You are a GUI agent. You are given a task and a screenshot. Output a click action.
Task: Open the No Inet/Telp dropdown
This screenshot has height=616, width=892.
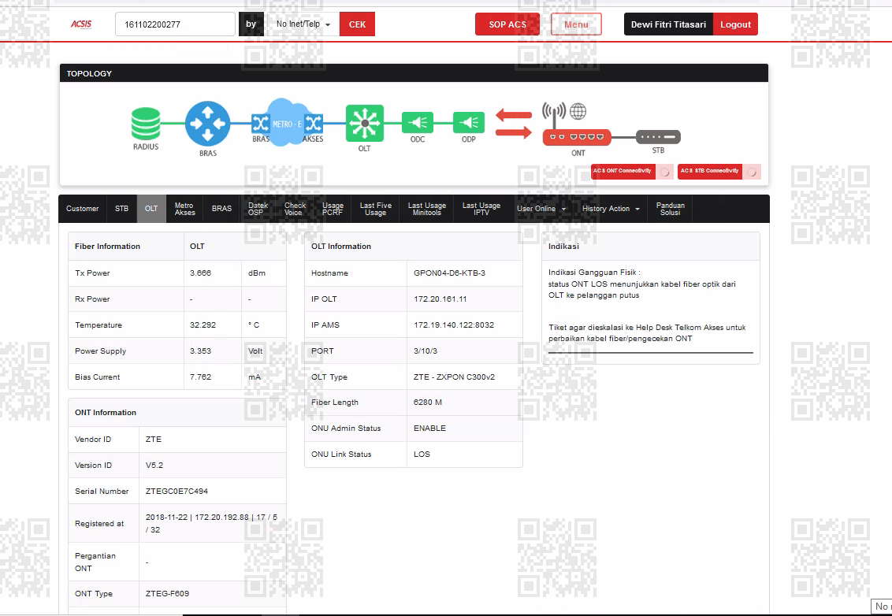coord(303,24)
